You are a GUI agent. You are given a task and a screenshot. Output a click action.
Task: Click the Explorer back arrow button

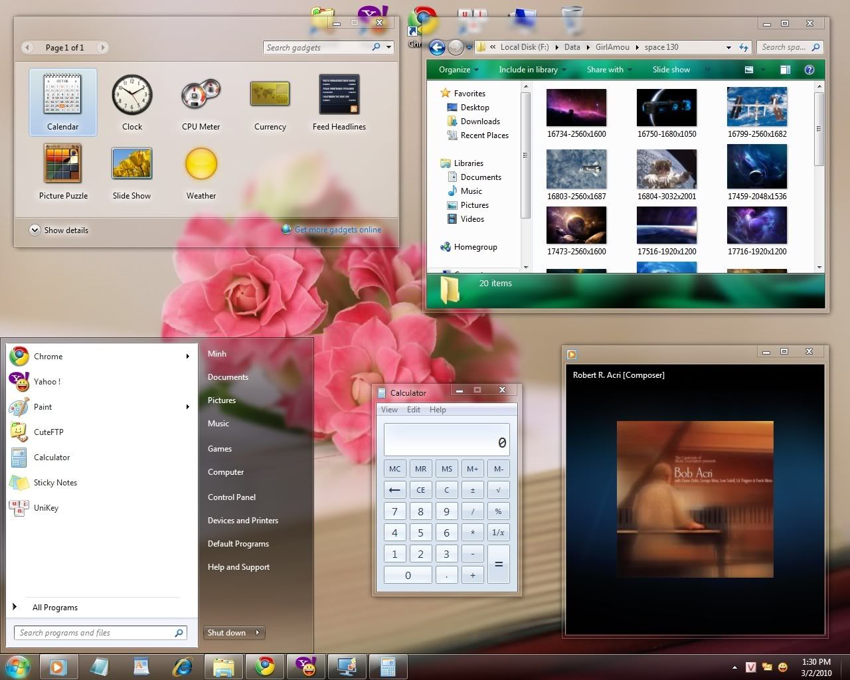coord(437,47)
